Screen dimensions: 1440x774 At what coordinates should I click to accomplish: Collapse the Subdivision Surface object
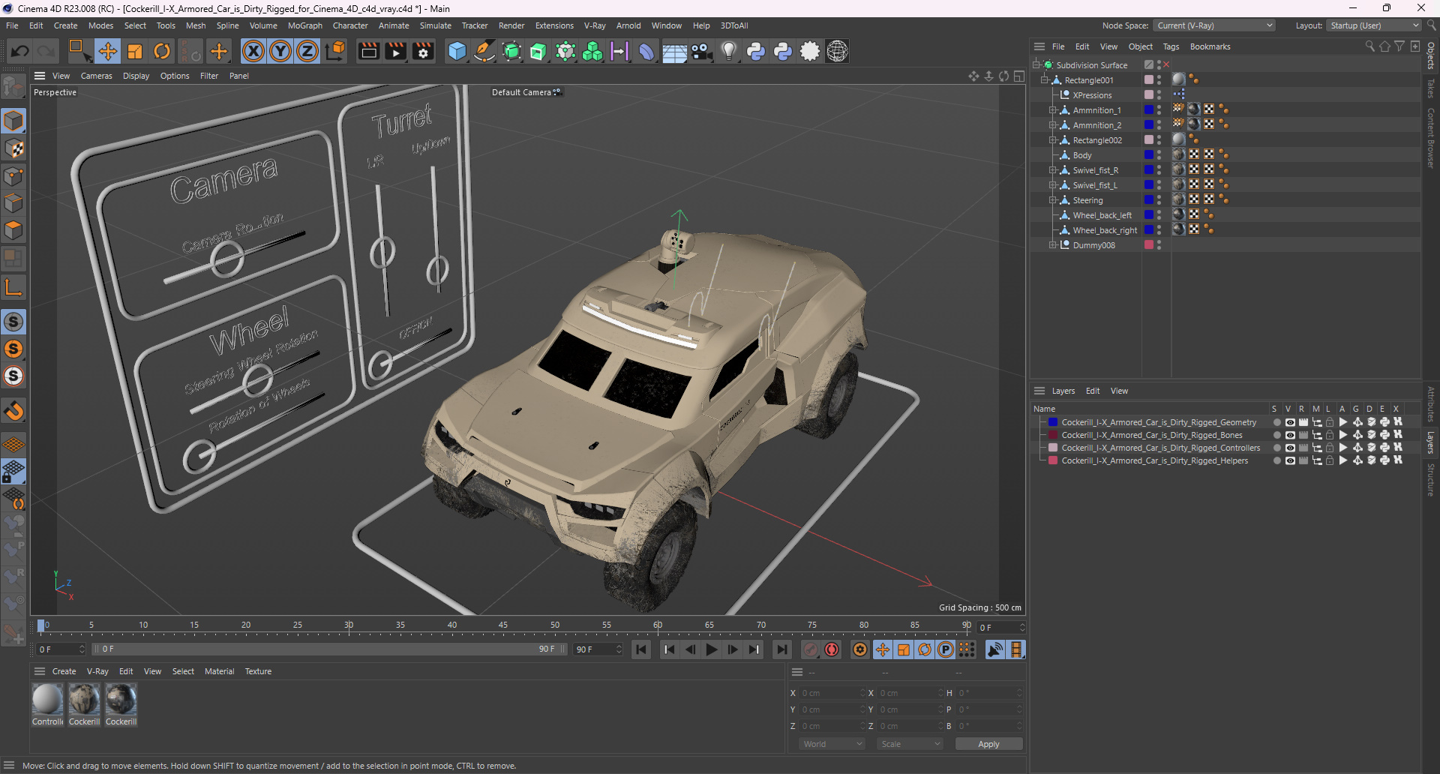[x=1036, y=65]
